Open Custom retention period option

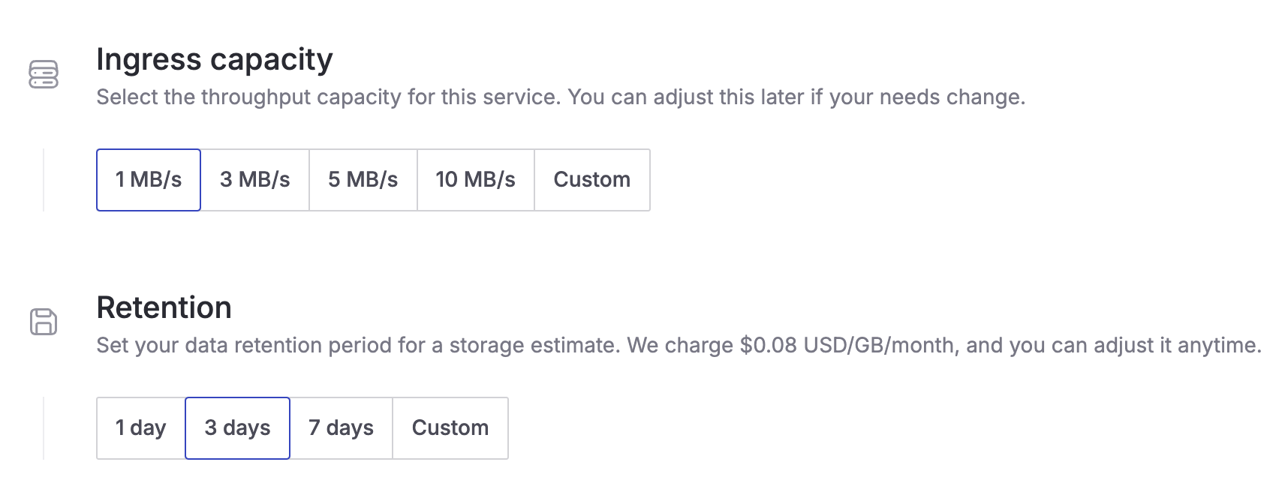(x=450, y=428)
